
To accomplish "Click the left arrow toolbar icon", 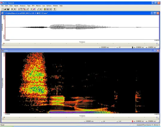I will click(12, 9).
